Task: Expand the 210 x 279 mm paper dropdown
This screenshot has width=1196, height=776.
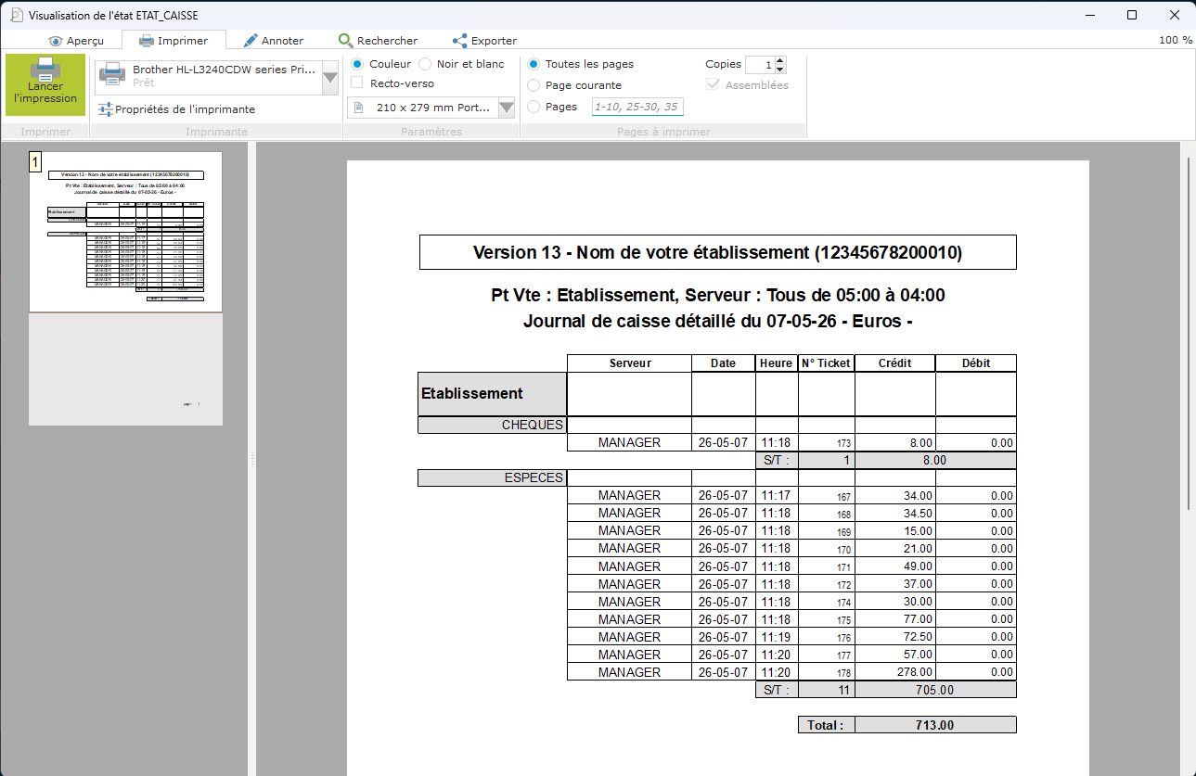Action: (506, 108)
